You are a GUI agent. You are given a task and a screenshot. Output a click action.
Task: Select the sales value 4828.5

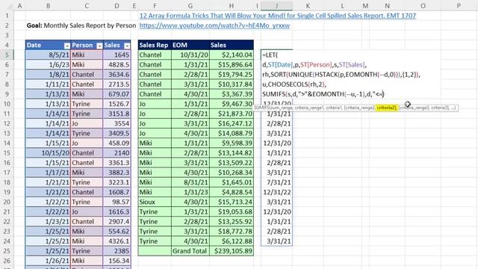tap(117, 65)
